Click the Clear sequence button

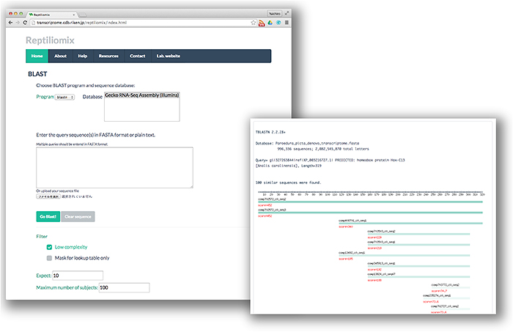77,216
